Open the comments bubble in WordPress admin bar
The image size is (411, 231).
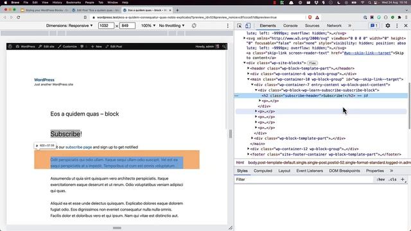point(82,46)
